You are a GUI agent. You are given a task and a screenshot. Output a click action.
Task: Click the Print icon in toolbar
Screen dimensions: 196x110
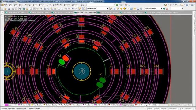pyautogui.click(x=13, y=9)
